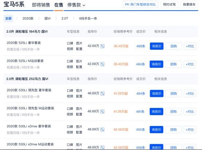Click dealer price 42.08万起 for xDrive 豪华套装
202x150 pixels.
(121, 130)
